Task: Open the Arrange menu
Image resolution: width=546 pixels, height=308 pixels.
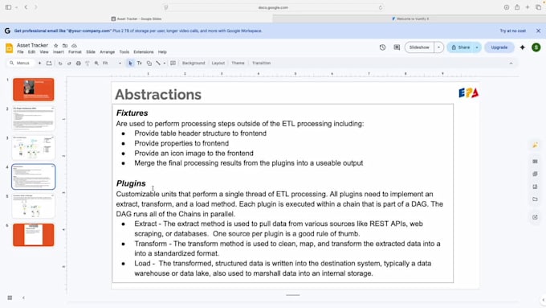Action: [108, 52]
